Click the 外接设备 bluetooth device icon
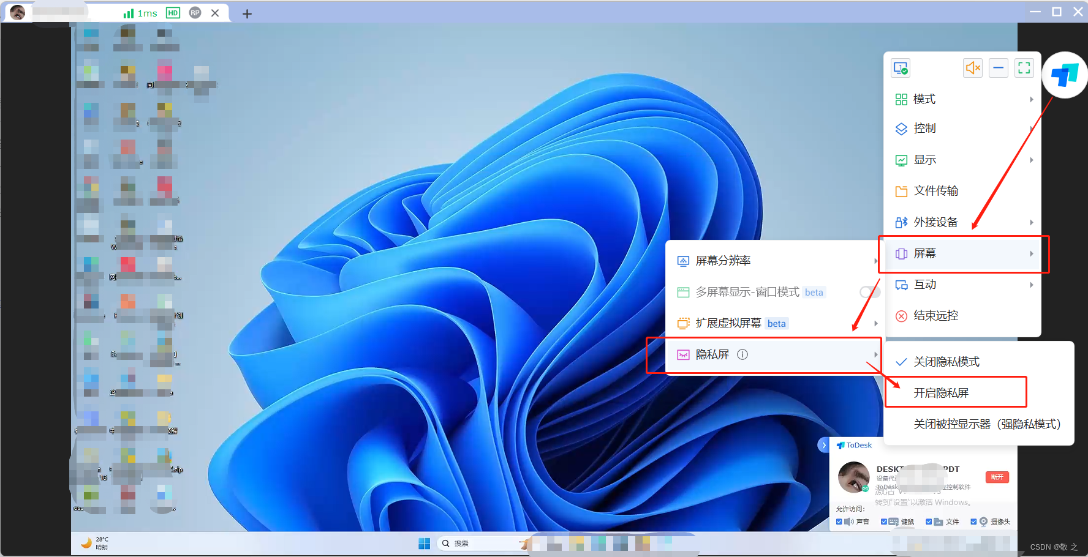Screen dimensions: 1088x557 point(901,223)
